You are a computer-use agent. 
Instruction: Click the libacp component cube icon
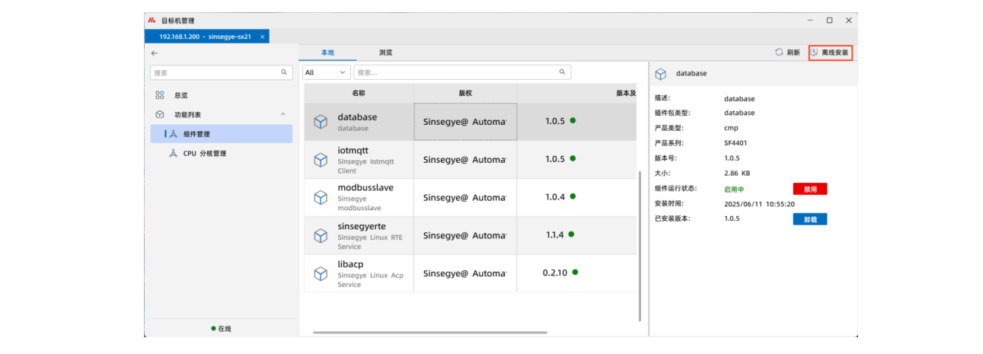pos(321,273)
